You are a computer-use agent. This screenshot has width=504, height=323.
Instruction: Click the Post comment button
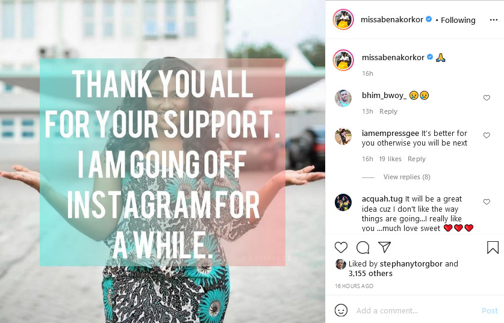(x=490, y=310)
